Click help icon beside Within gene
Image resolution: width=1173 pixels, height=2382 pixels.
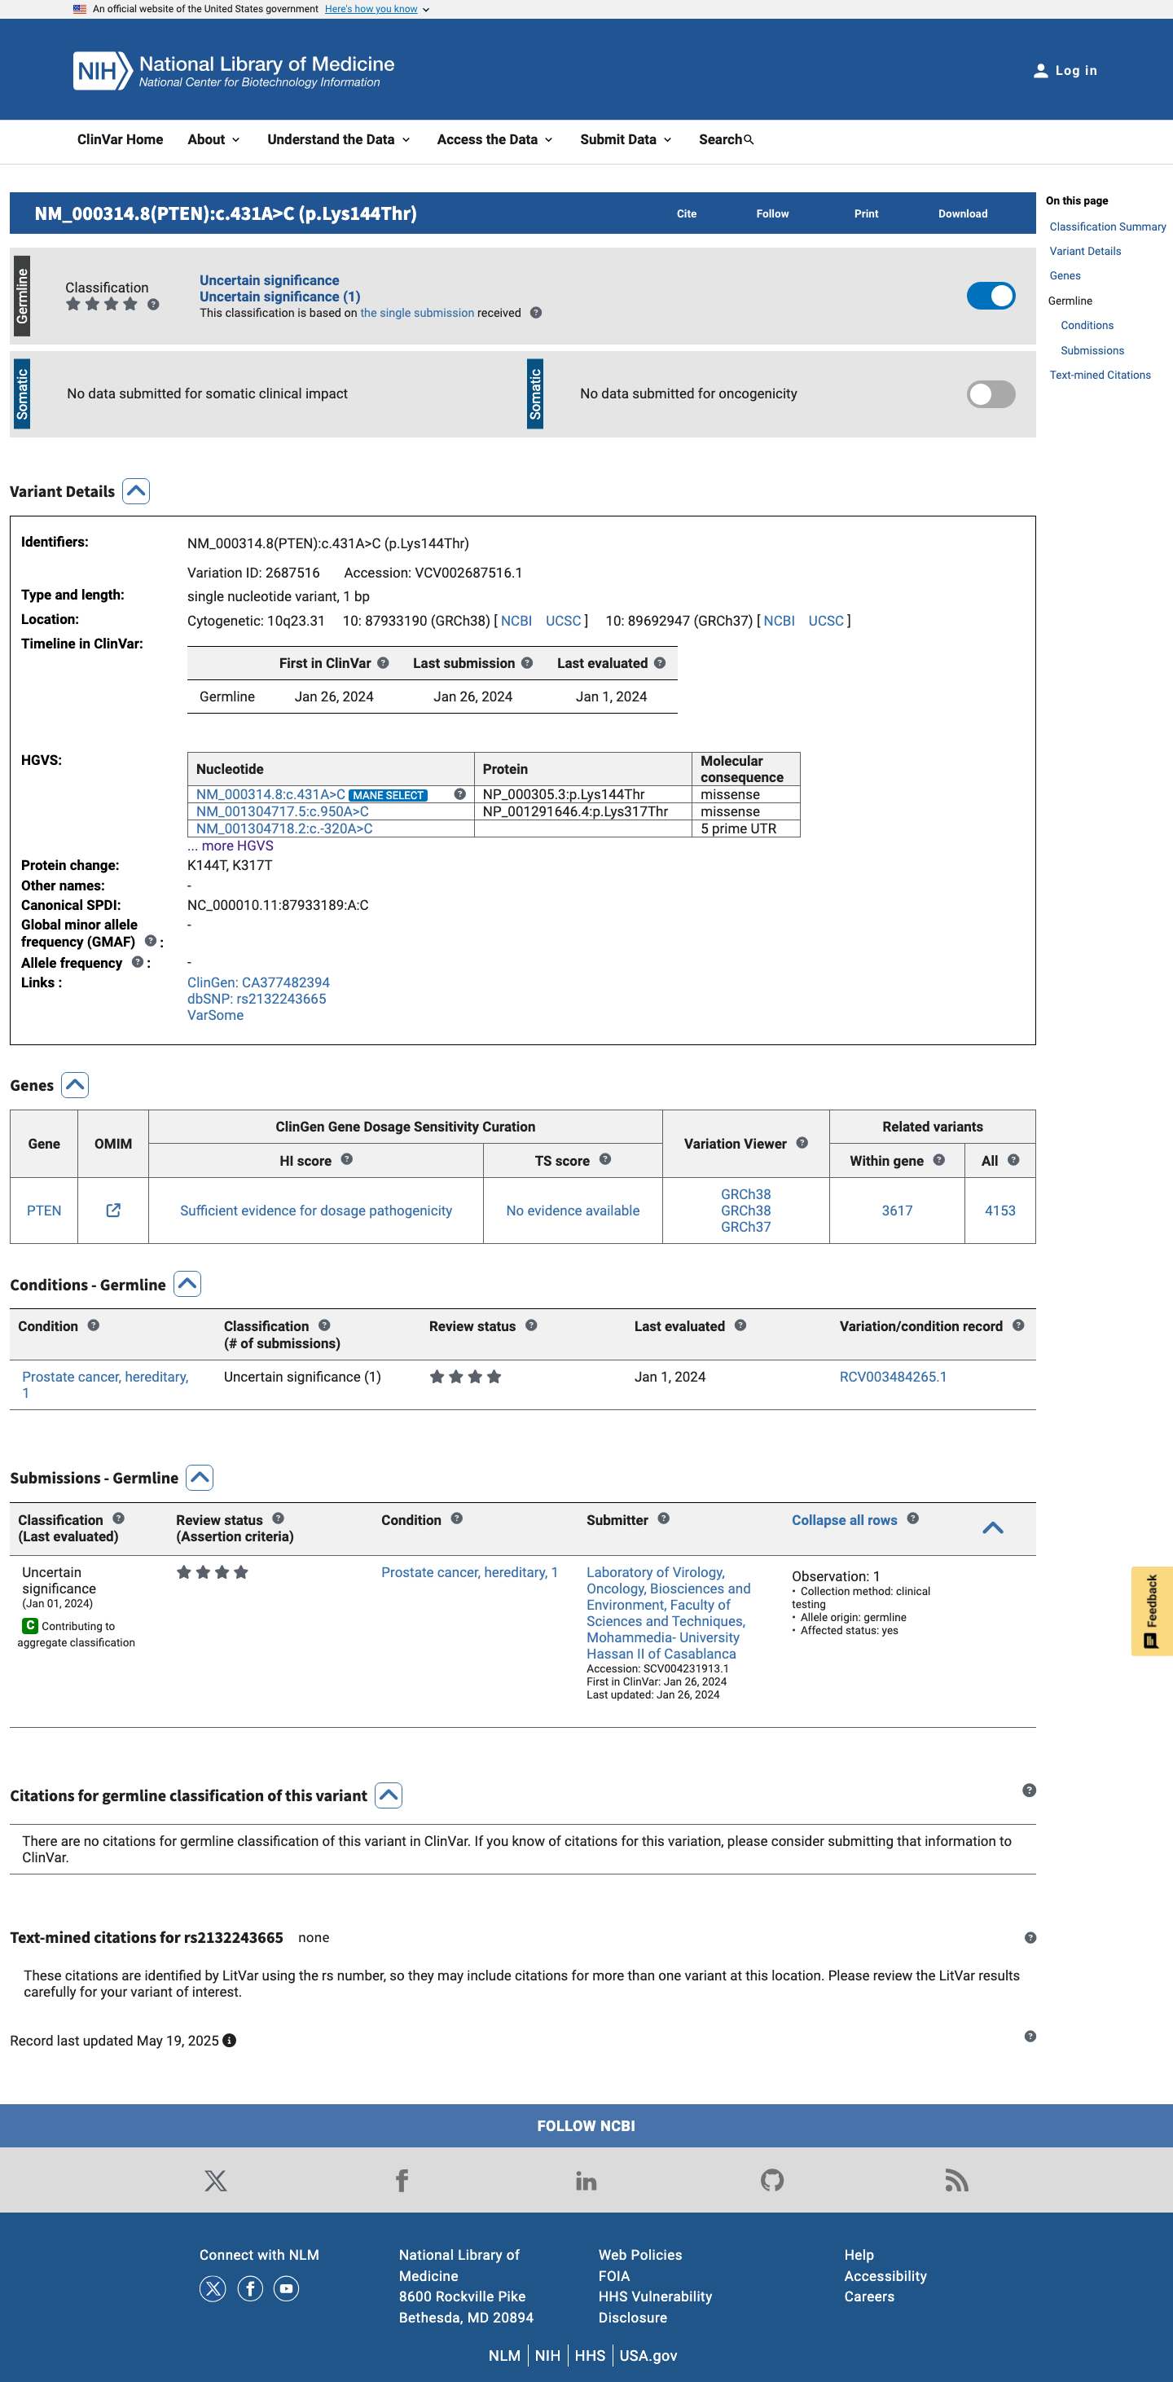[939, 1159]
